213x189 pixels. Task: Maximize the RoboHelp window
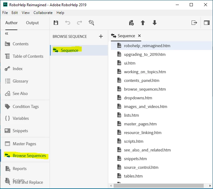191,5
